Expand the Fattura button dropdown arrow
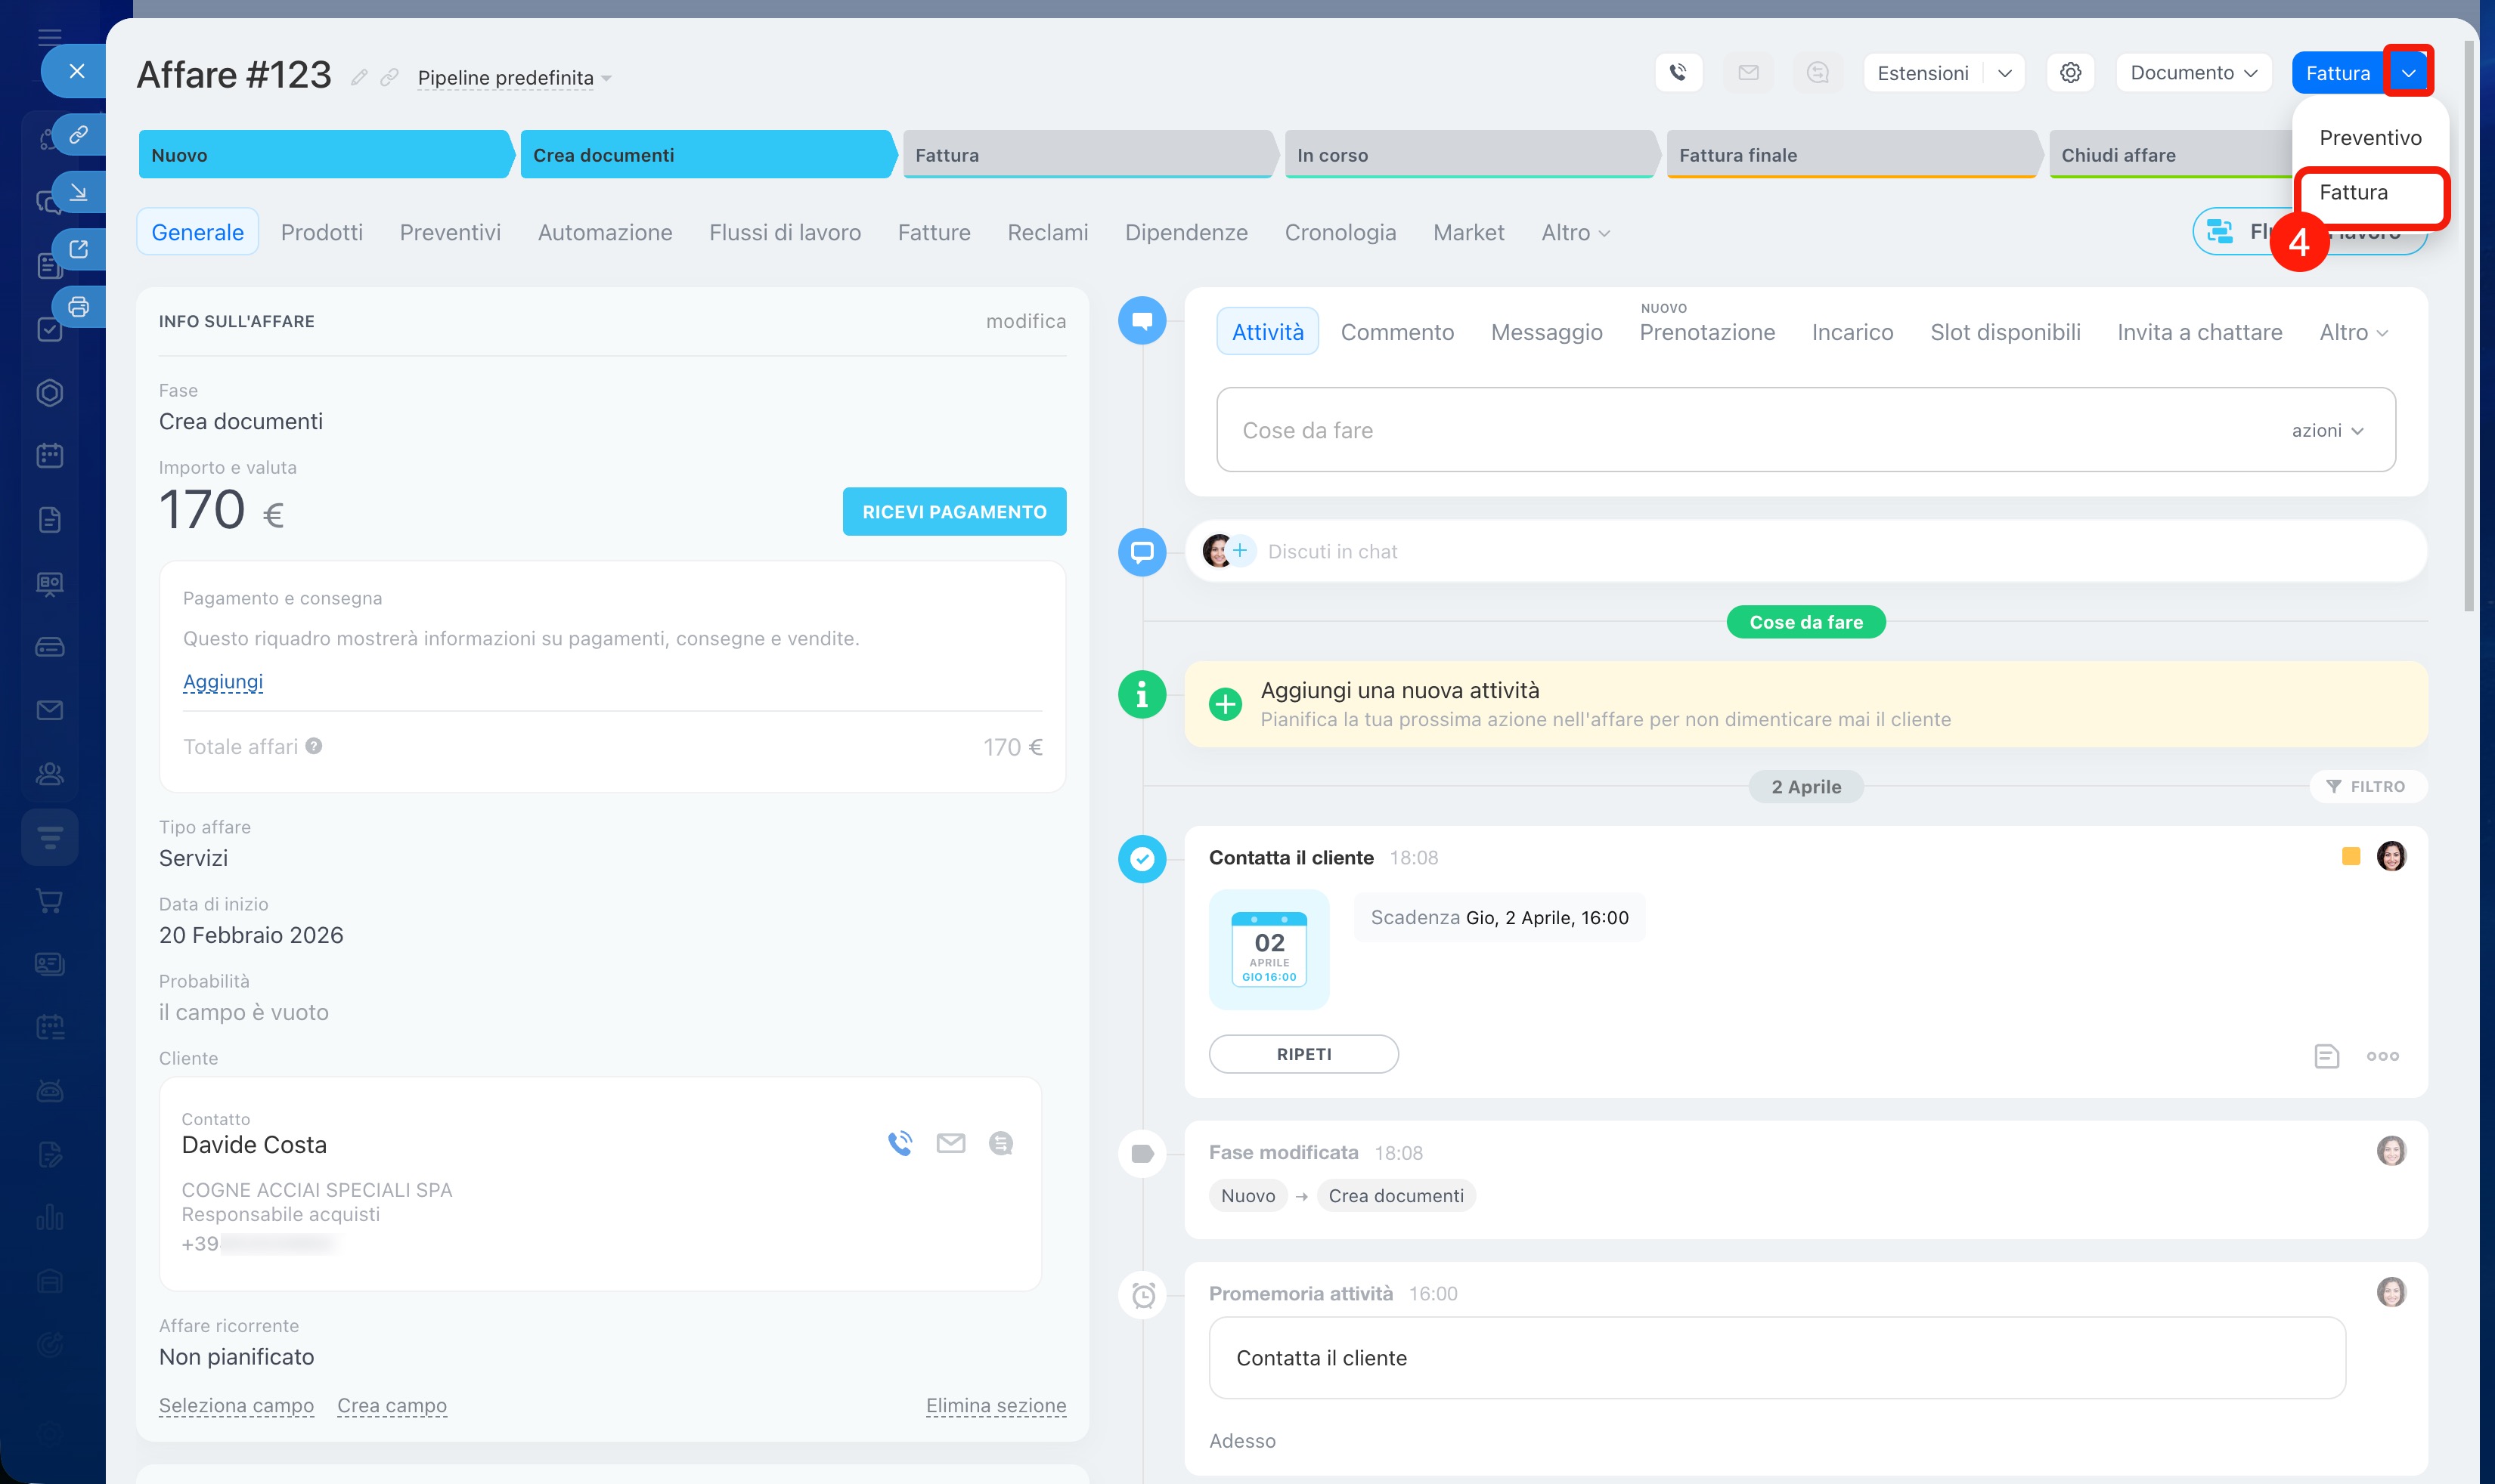This screenshot has height=1484, width=2495. point(2407,72)
